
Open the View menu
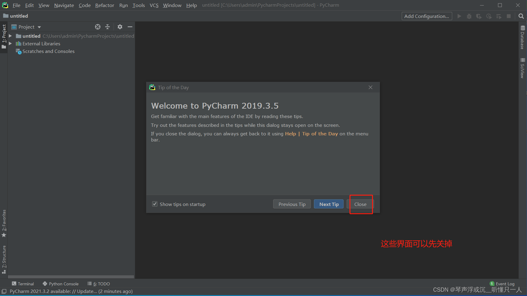tap(44, 5)
